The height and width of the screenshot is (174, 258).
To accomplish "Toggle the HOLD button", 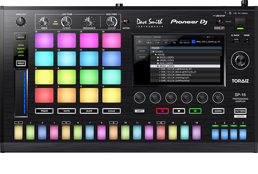I will [x=21, y=63].
